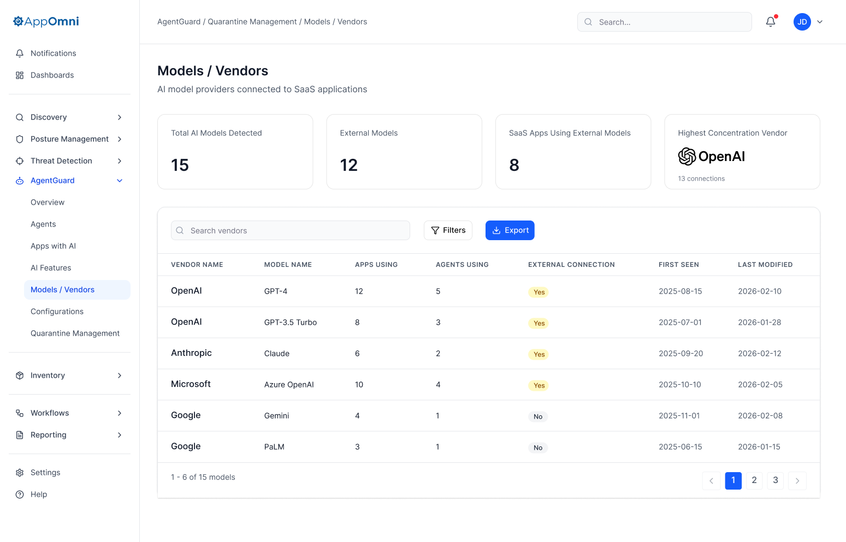Open the Filters panel
846x542 pixels.
pyautogui.click(x=448, y=230)
